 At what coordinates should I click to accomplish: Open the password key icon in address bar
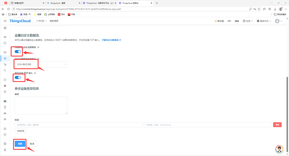(250, 9)
